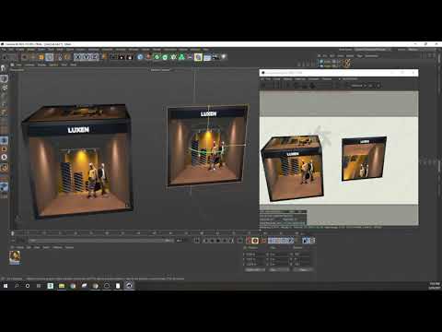Click the X position coordinate field

(x=256, y=255)
